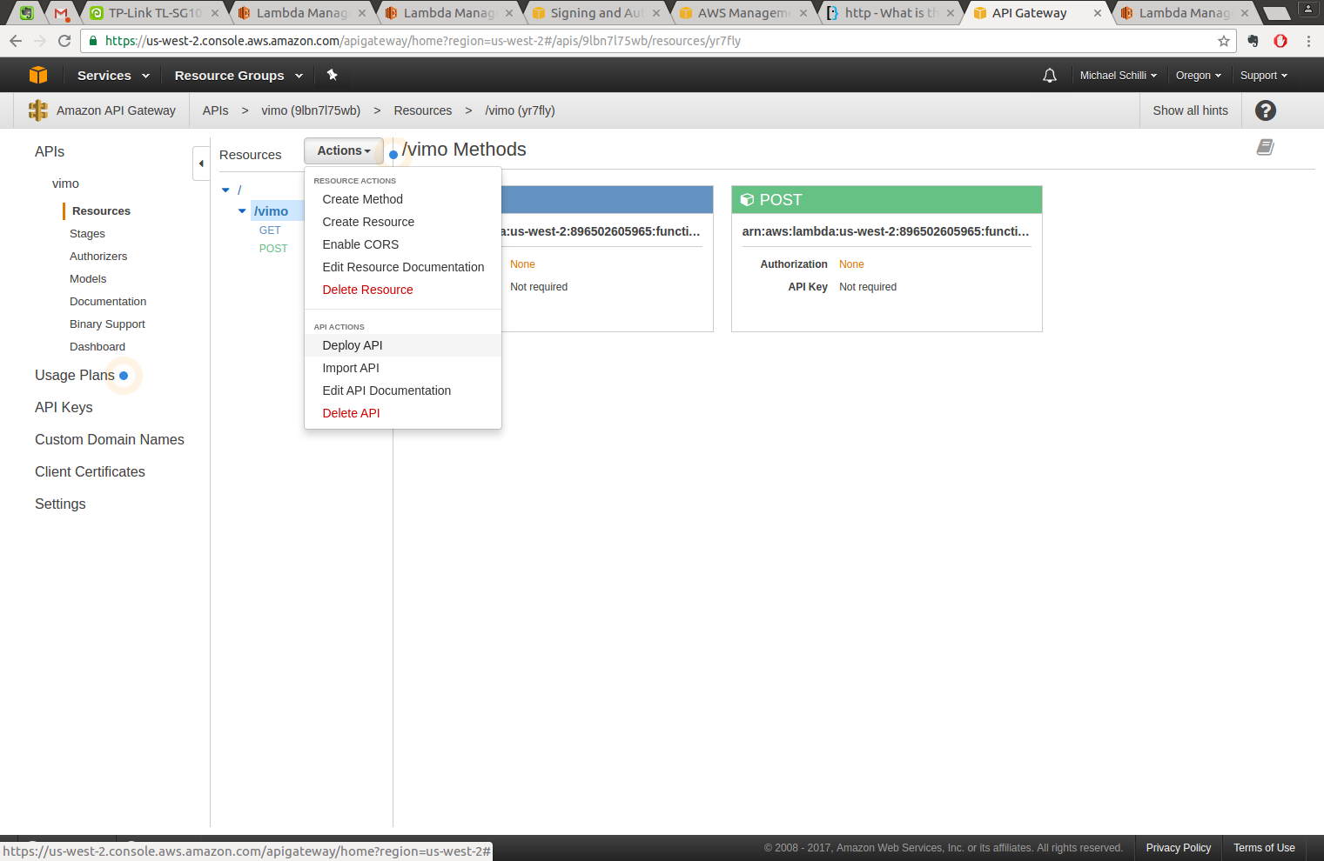This screenshot has height=861, width=1324.
Task: Switch to the 'http - What is th' tab
Action: pyautogui.click(x=891, y=13)
